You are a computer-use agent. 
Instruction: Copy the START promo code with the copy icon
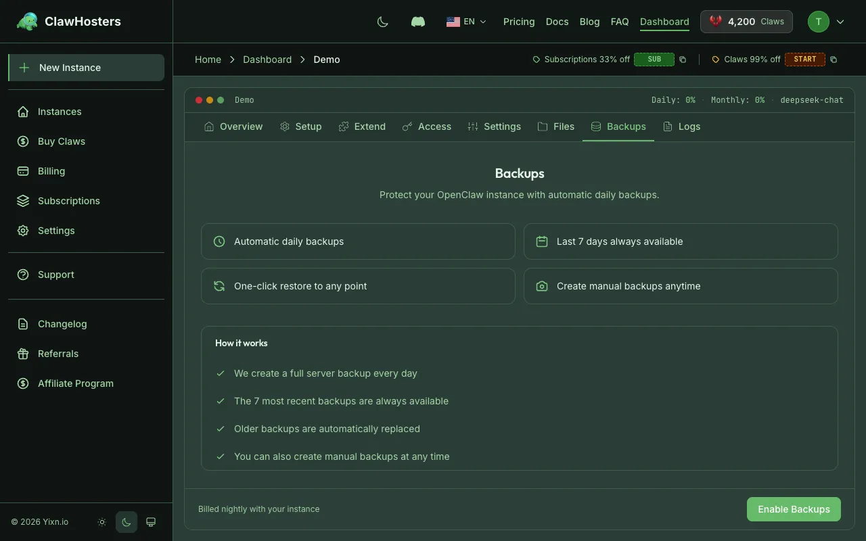point(834,60)
